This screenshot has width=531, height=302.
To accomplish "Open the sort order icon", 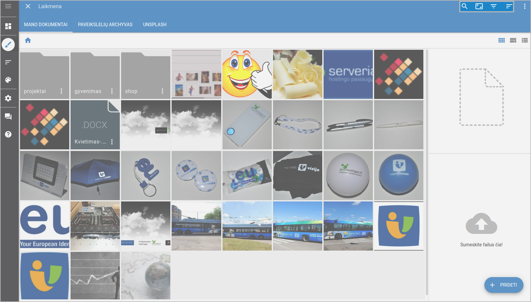I will tap(509, 6).
